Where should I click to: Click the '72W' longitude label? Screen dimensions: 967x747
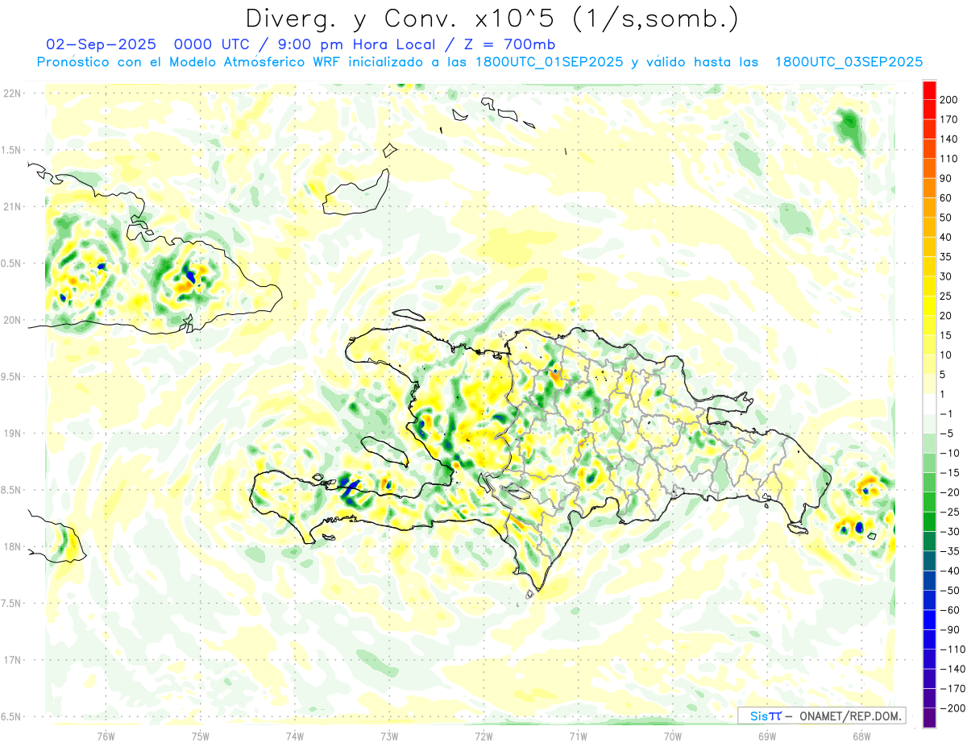(x=483, y=736)
